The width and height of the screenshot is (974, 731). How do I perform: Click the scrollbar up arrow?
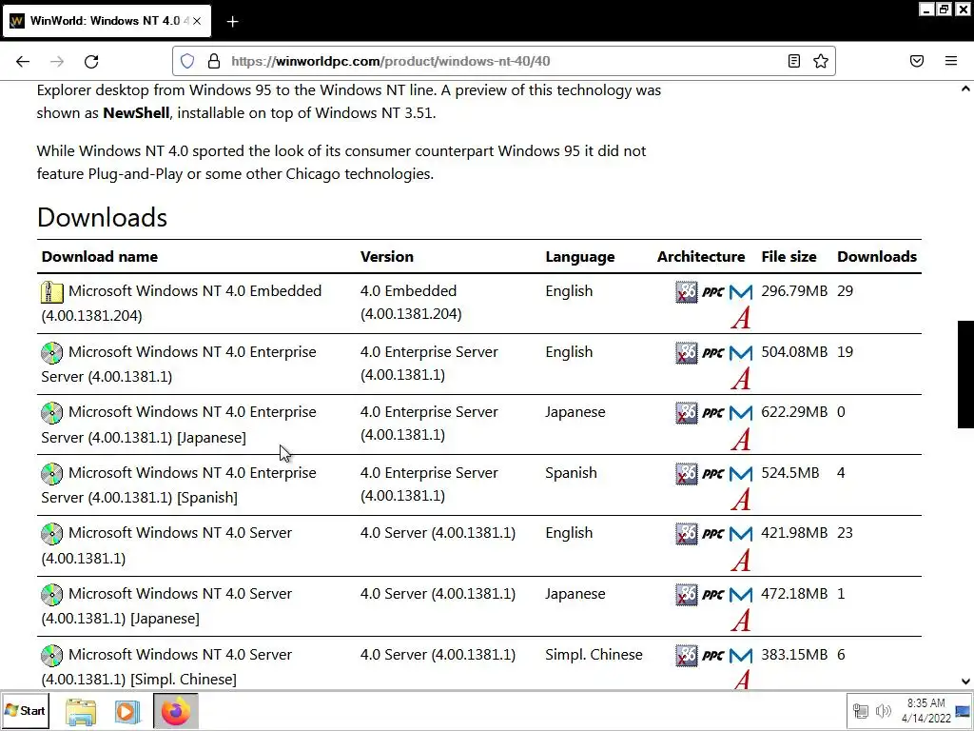point(965,89)
